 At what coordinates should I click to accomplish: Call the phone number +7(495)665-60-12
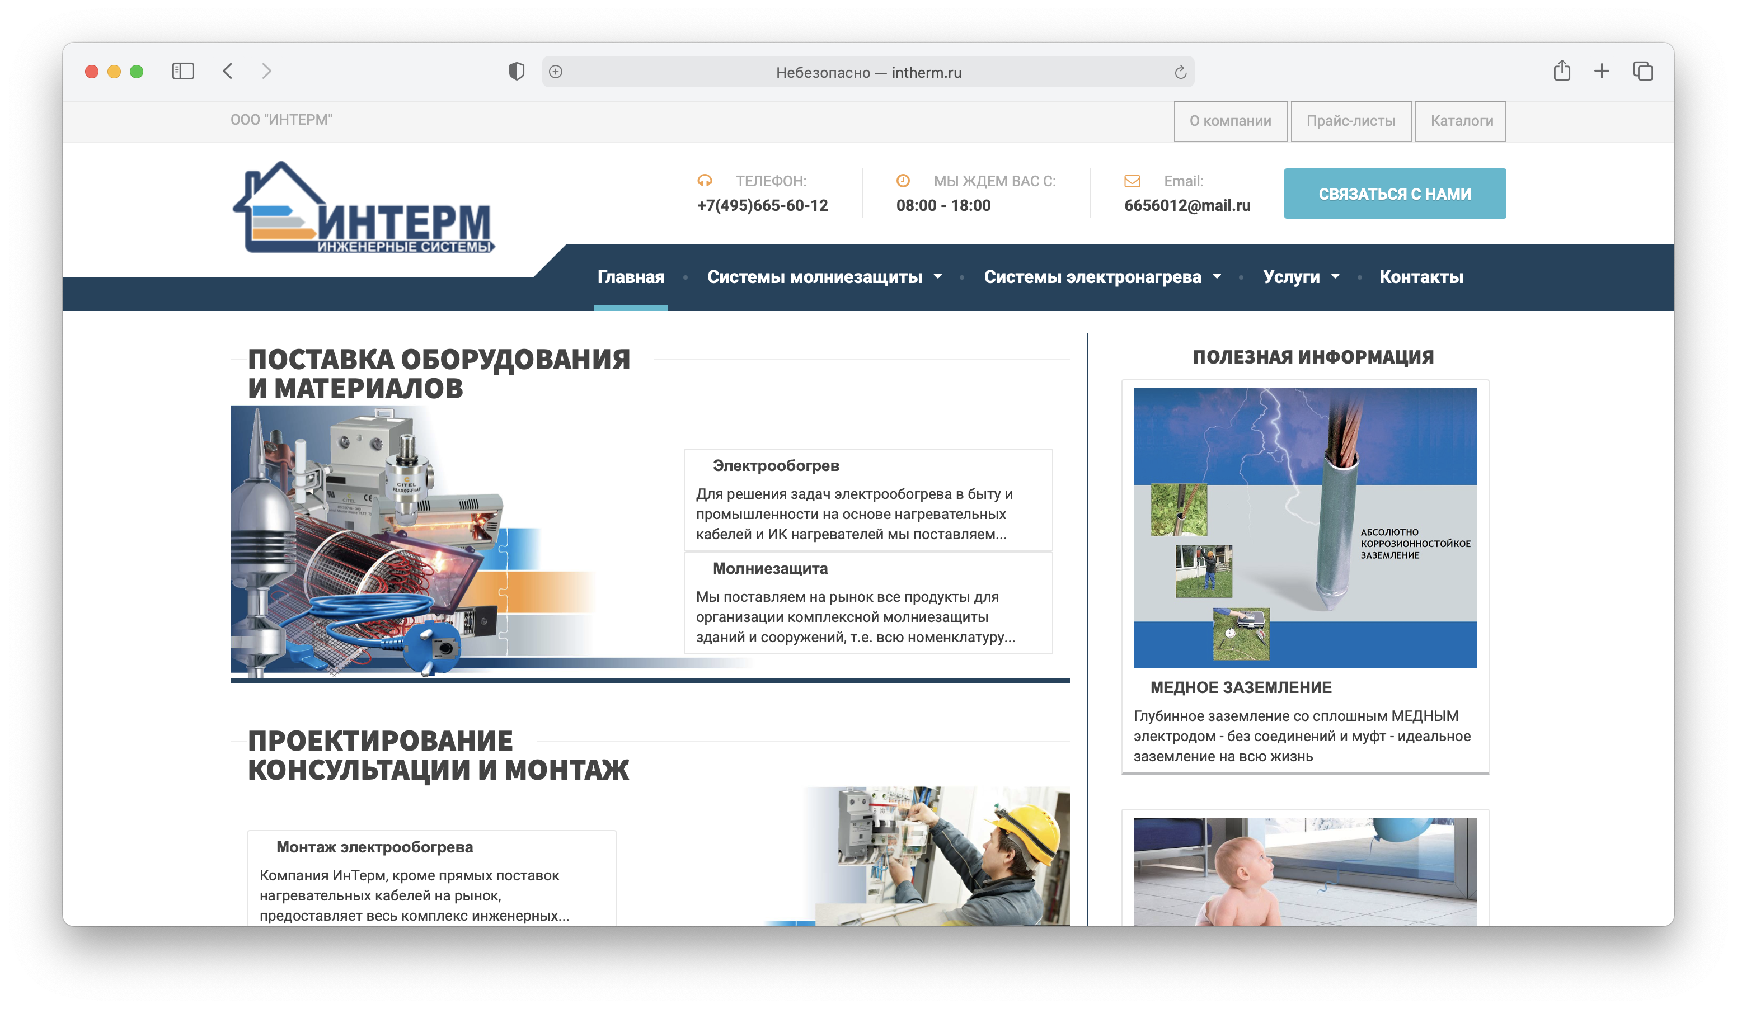(x=762, y=205)
